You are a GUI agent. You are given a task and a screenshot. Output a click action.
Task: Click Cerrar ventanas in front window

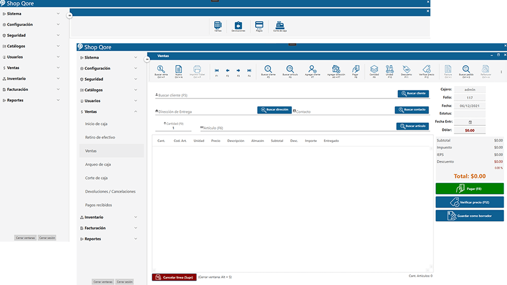pos(103,282)
